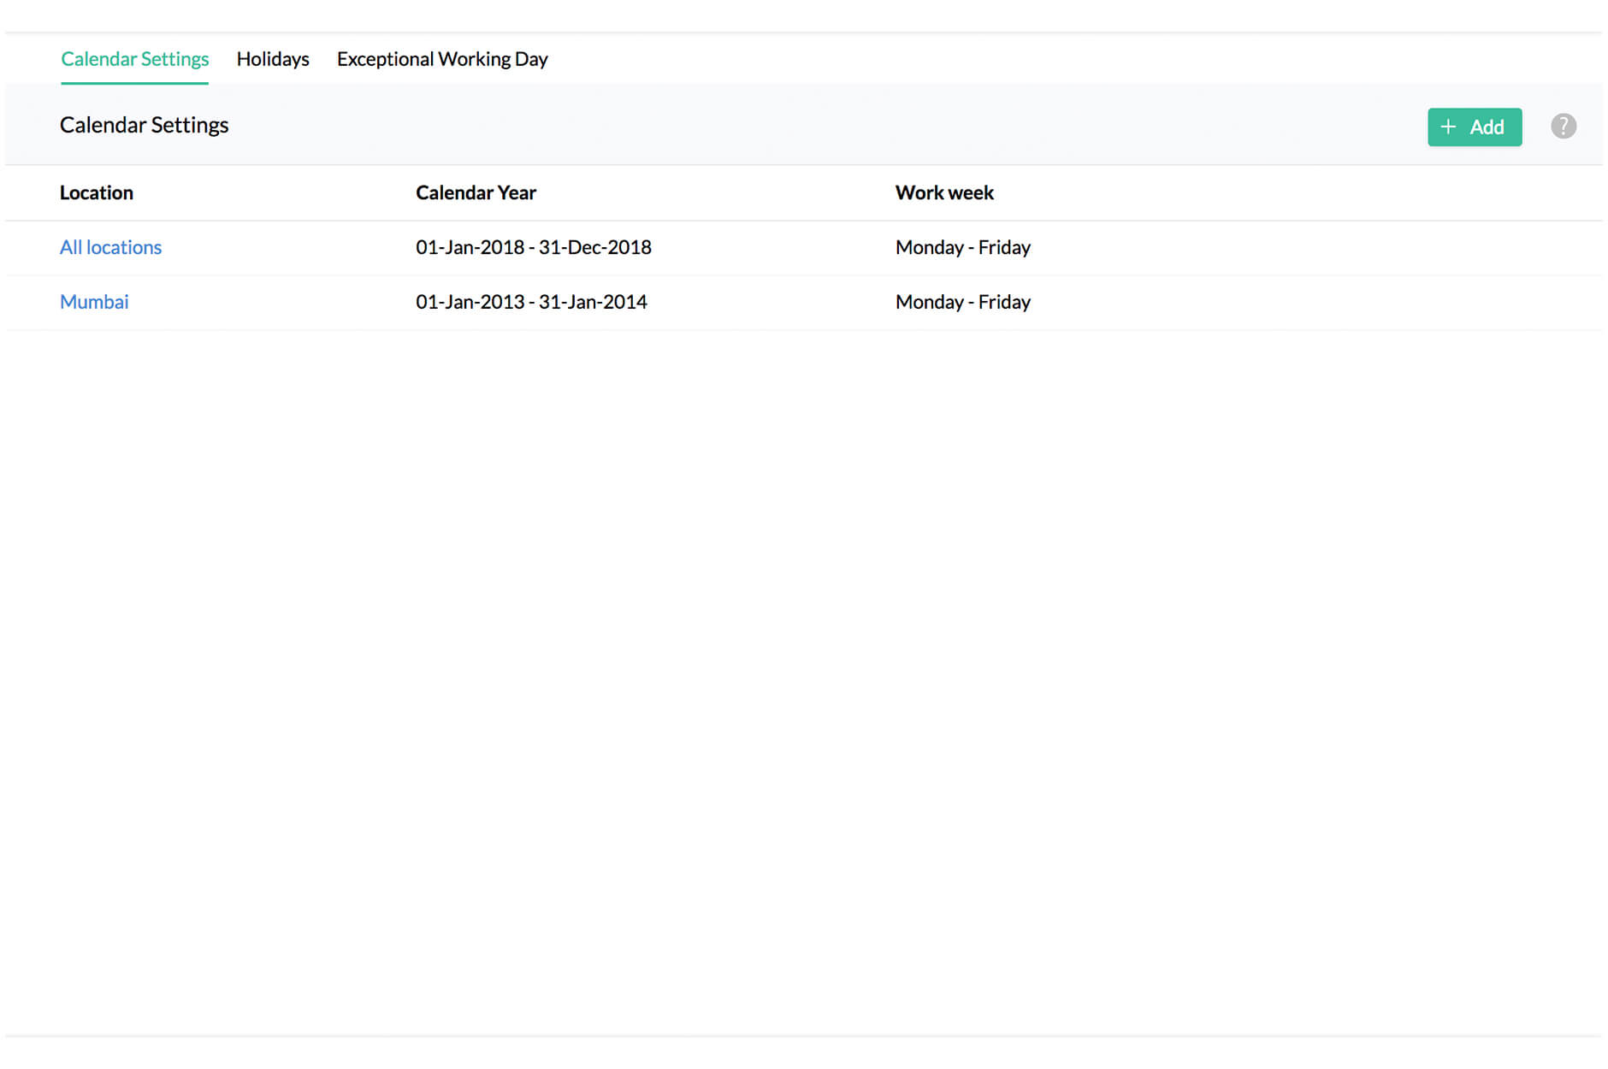Click the Work week column header

944,192
